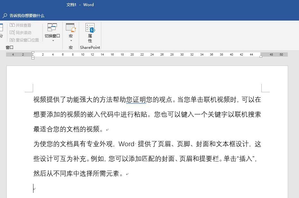The height and width of the screenshot is (198, 299).
Task: Click the Tell me search lightbulb icon
Action: click(x=5, y=16)
